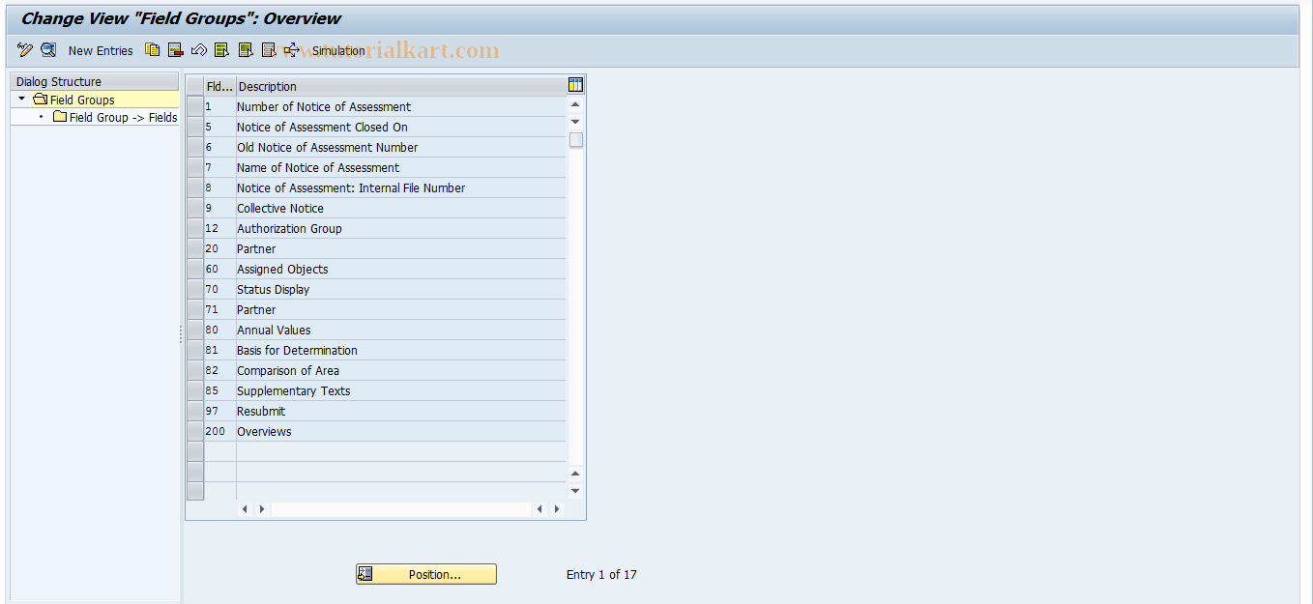The image size is (1313, 604).
Task: Click the Delete entry icon
Action: (176, 50)
